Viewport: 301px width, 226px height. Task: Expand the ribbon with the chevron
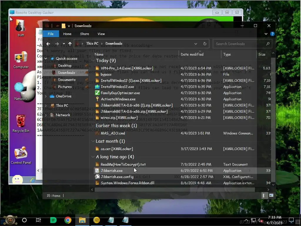tap(266, 34)
